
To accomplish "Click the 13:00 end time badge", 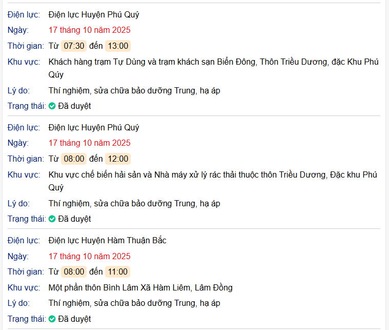I will tap(118, 46).
